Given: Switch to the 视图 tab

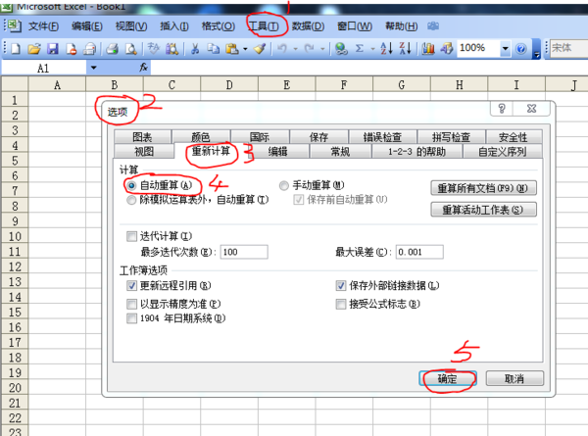Looking at the screenshot, I should tap(144, 152).
